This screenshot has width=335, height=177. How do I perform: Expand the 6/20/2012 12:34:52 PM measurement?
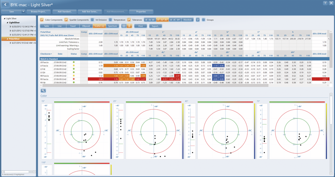point(10,27)
